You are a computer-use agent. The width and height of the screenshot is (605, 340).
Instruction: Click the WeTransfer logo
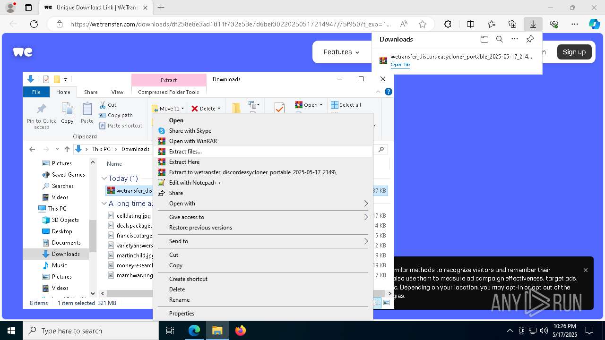point(23,52)
